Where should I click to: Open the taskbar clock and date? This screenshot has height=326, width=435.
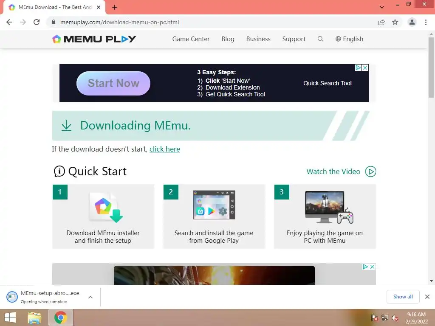click(416, 318)
